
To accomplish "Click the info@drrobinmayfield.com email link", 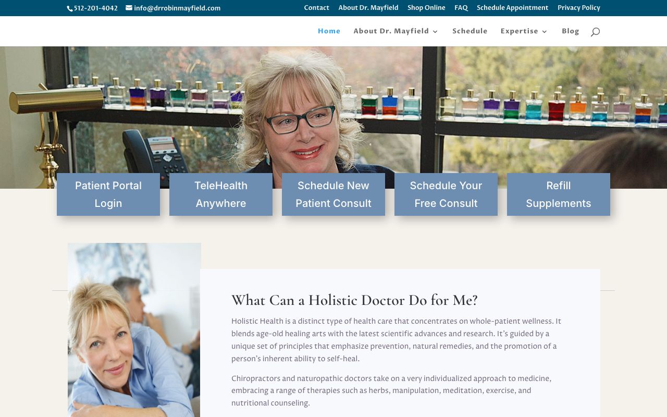I will (177, 8).
